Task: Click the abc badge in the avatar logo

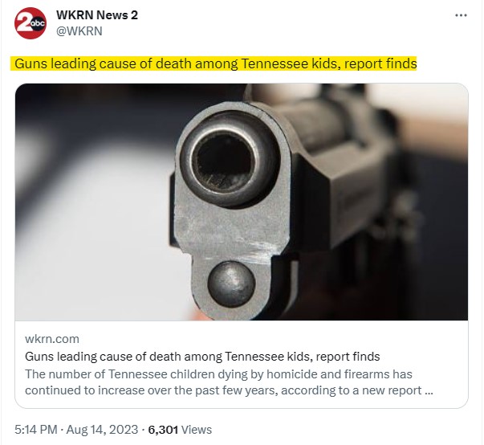Action: pyautogui.click(x=39, y=23)
